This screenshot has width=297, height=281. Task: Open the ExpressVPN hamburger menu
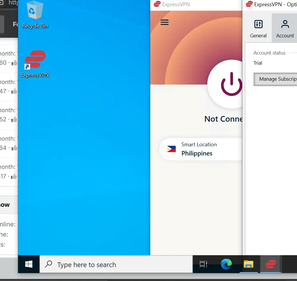pos(165,22)
